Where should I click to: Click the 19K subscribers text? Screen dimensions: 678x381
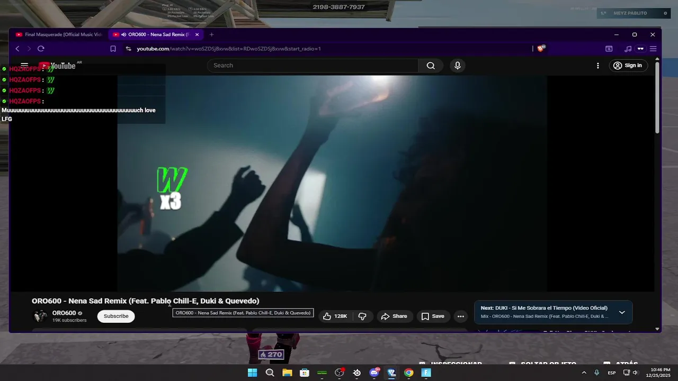coord(69,320)
